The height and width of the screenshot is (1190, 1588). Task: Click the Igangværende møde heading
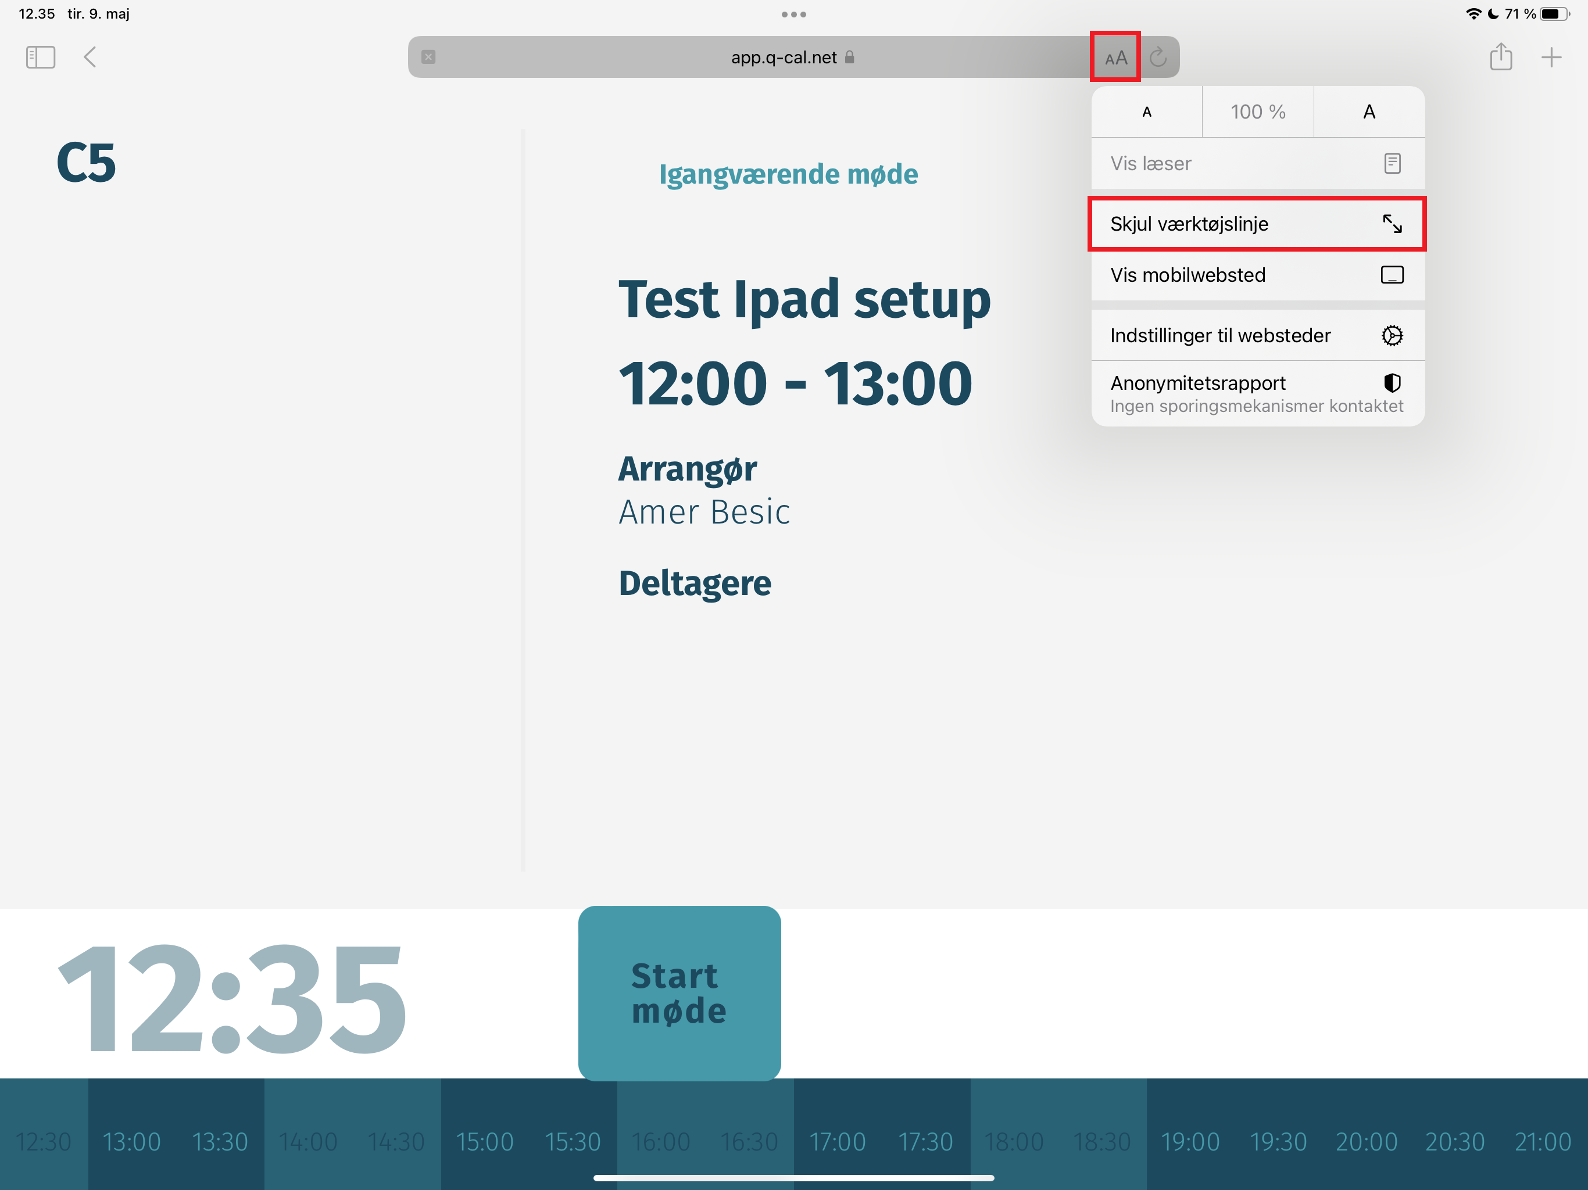click(x=788, y=174)
